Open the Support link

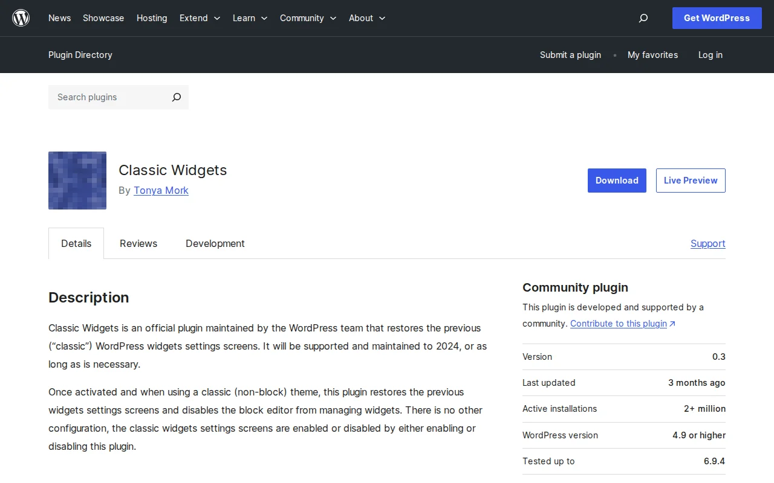coord(707,243)
